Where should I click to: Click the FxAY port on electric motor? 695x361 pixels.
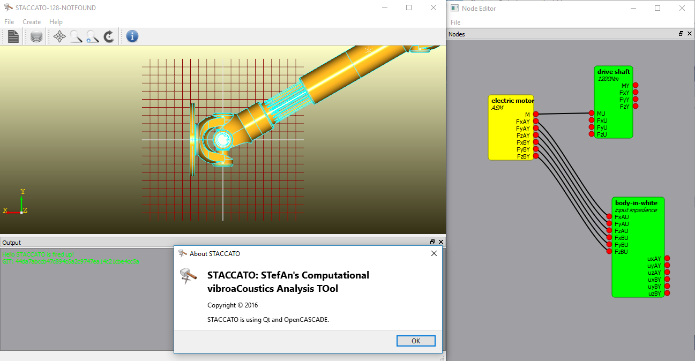536,122
